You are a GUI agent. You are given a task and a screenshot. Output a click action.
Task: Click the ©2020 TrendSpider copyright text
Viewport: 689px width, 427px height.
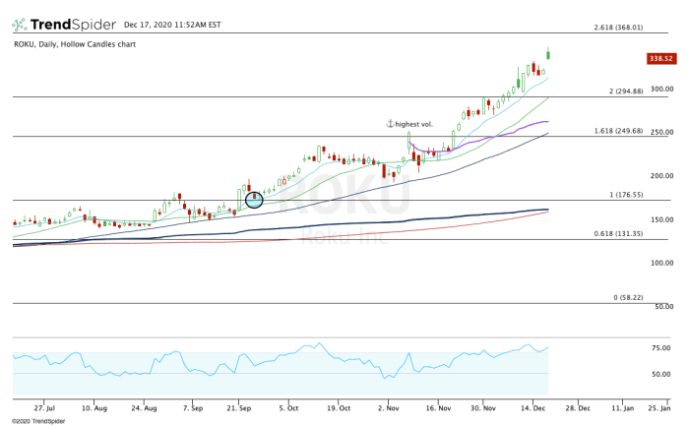[38, 421]
